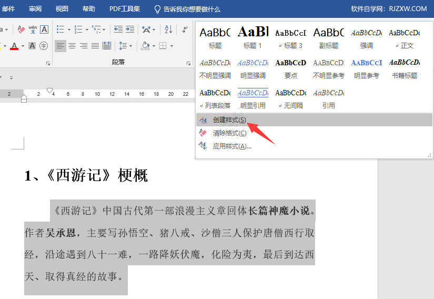Choose 清除格式(C) from the styles menu

(314, 133)
